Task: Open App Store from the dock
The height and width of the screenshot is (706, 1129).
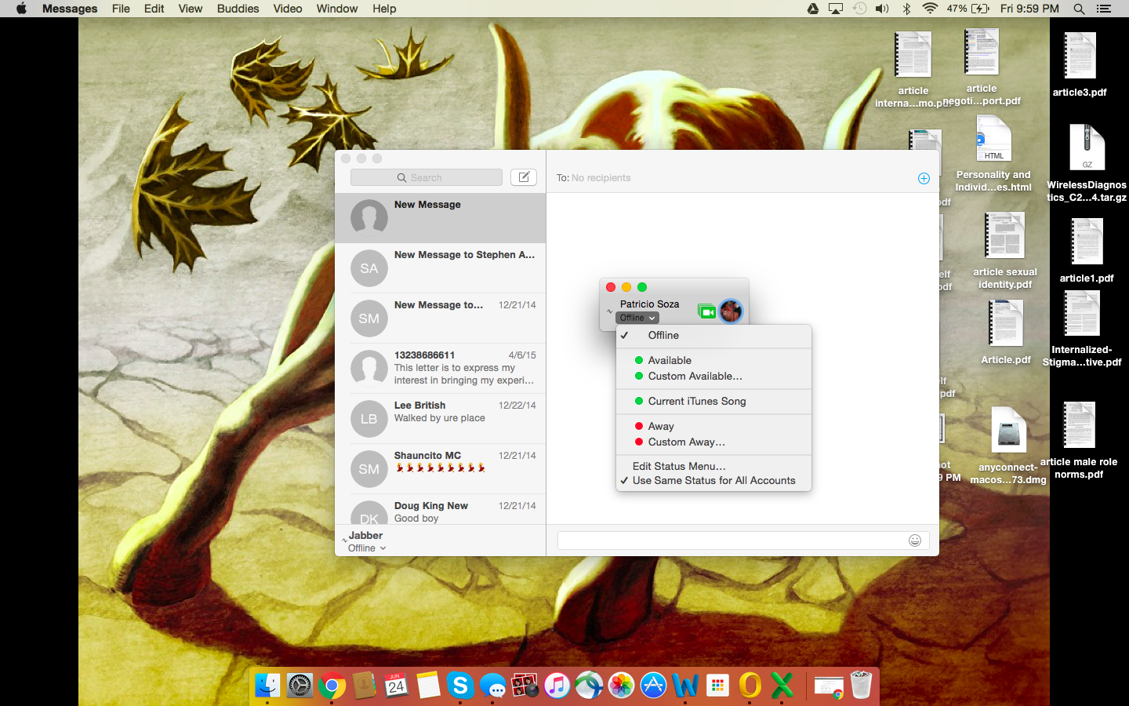Action: click(x=653, y=686)
